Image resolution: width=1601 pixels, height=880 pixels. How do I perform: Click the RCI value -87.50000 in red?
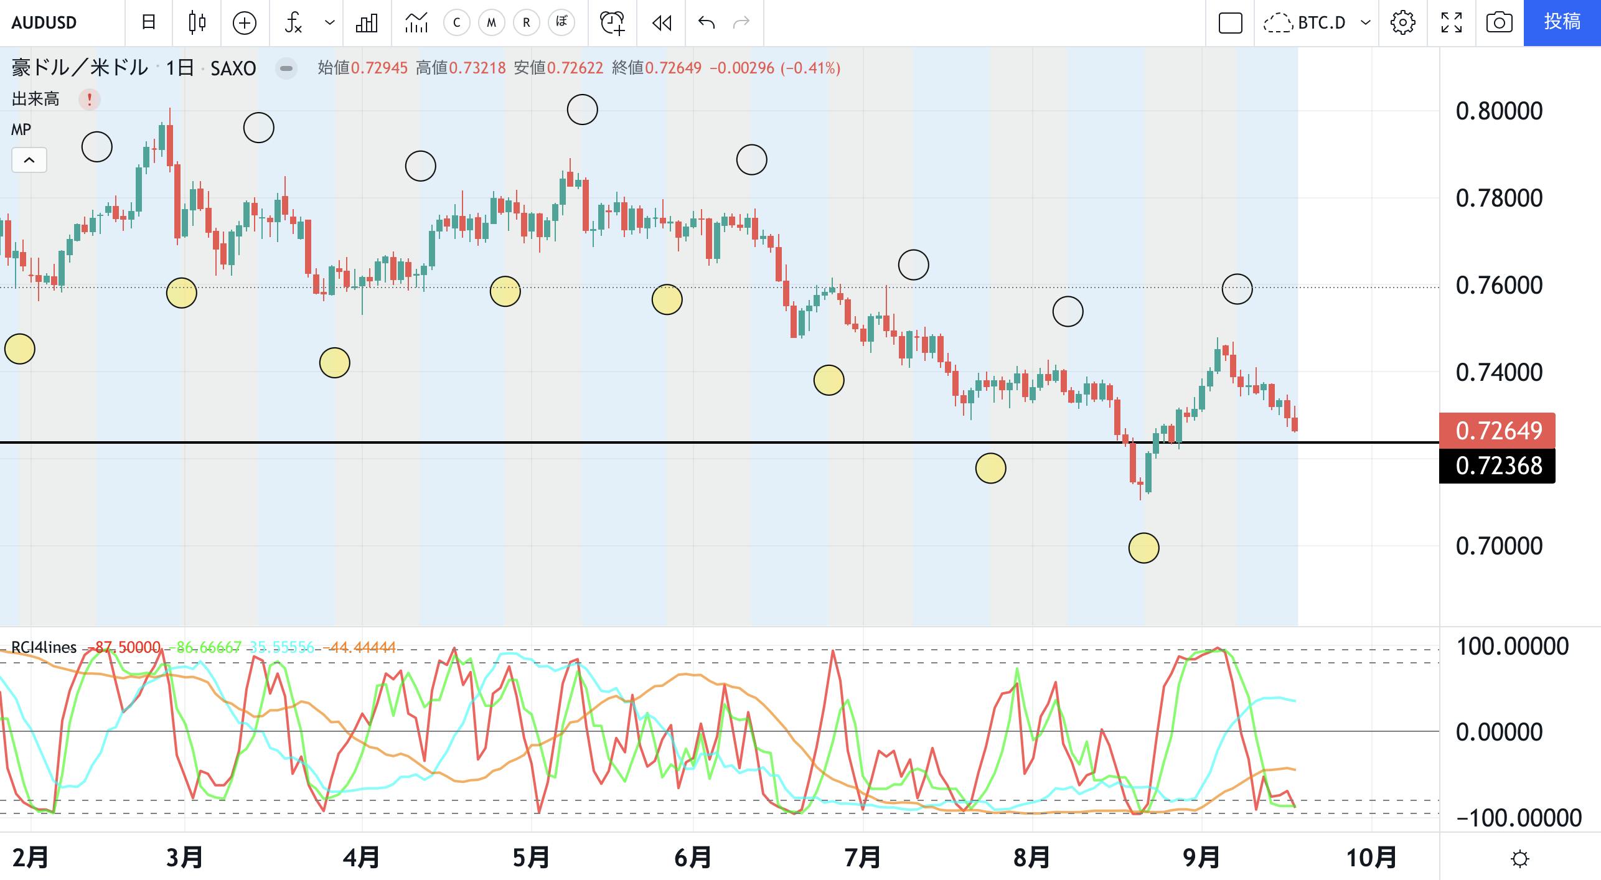click(x=123, y=647)
